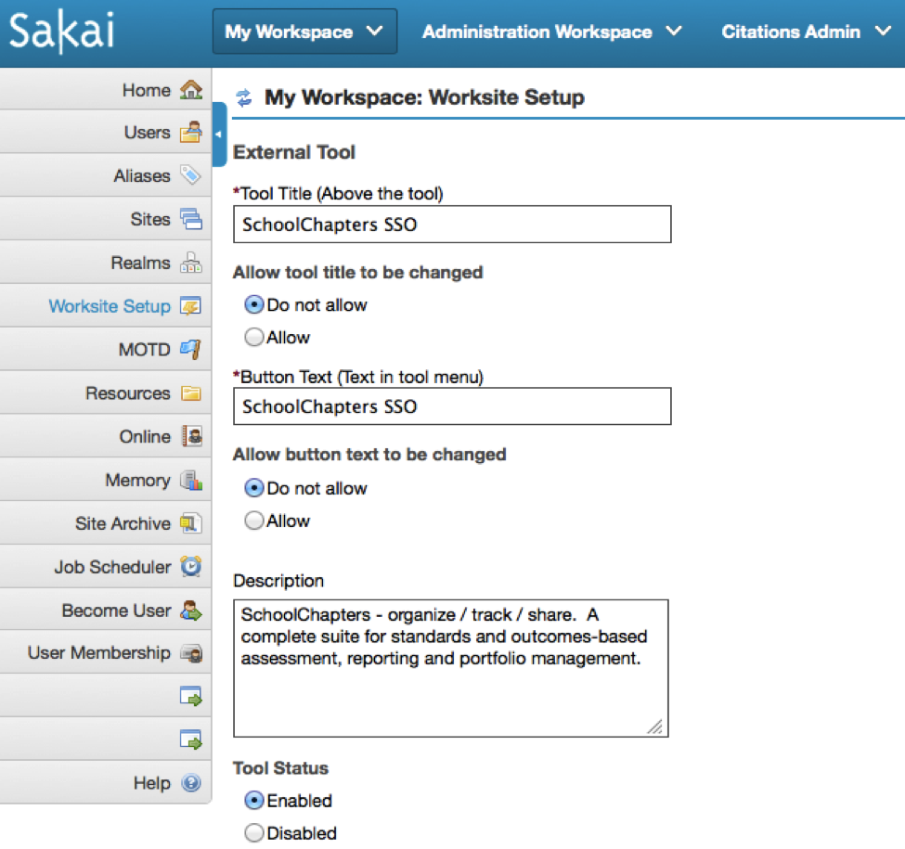Select Allow for tool title change
Image resolution: width=905 pixels, height=849 pixels.
click(x=254, y=337)
